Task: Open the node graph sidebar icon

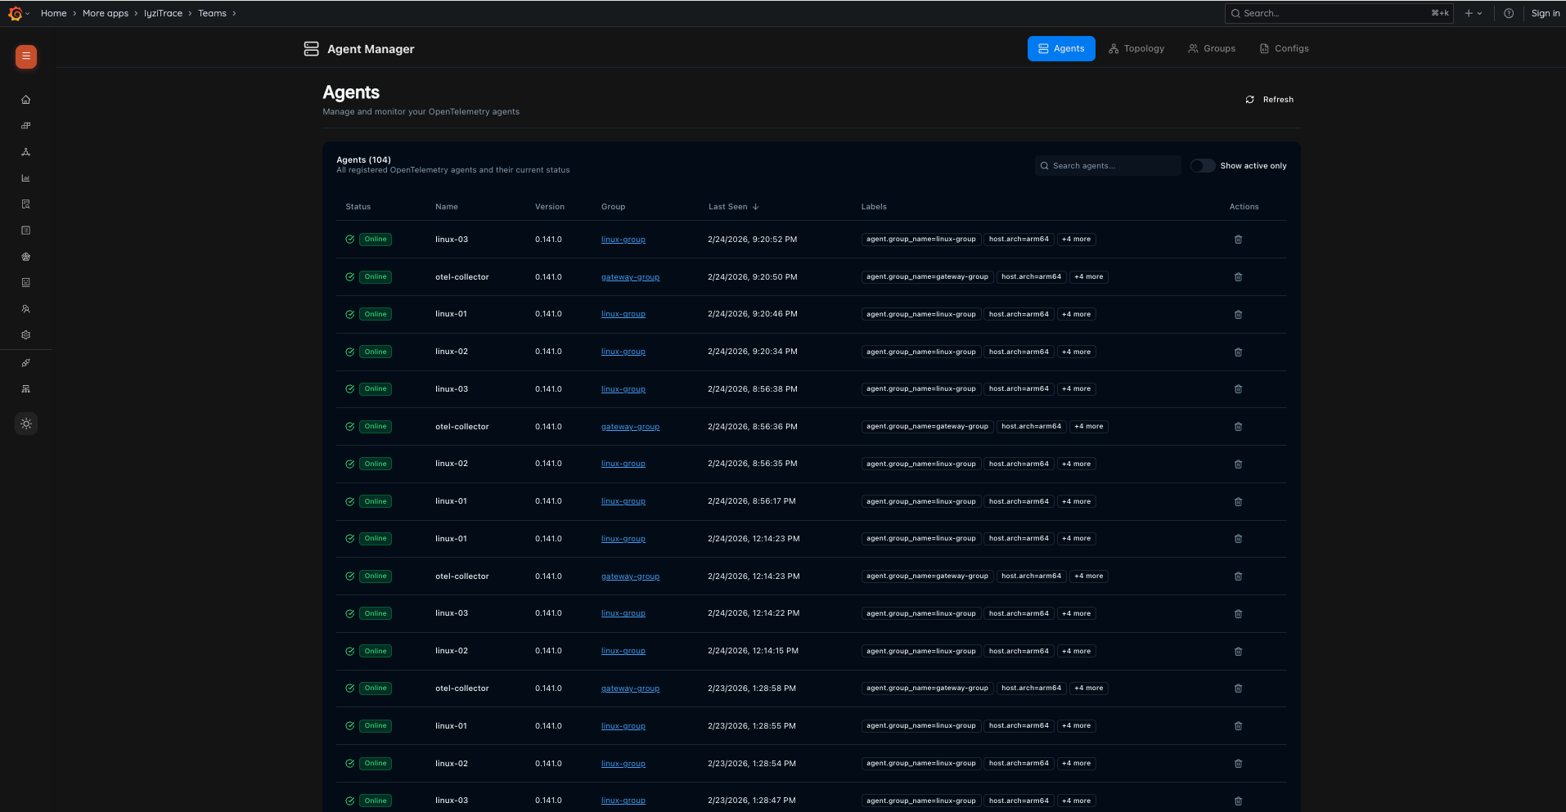Action: pyautogui.click(x=26, y=152)
